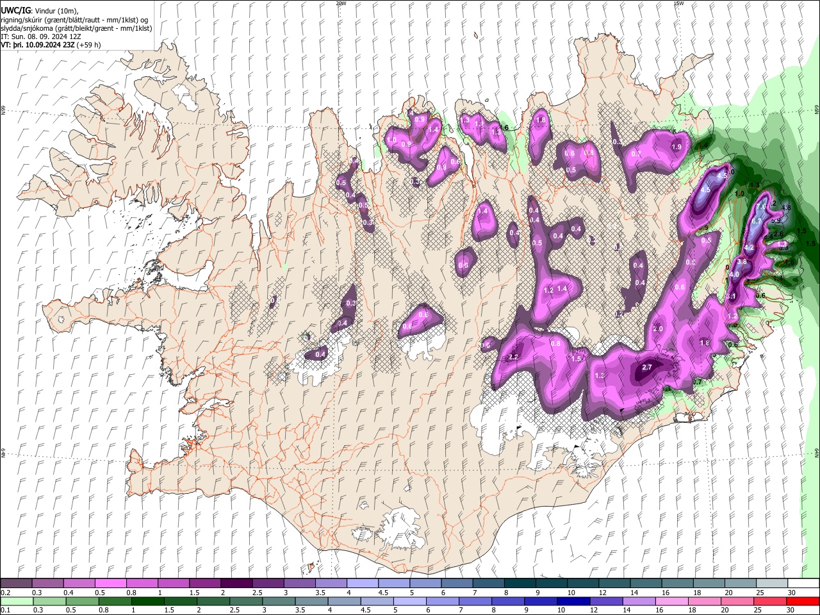820x615 pixels.
Task: Click upper snow scale dark teal swatch between 8 and 9
Action: pos(520,584)
